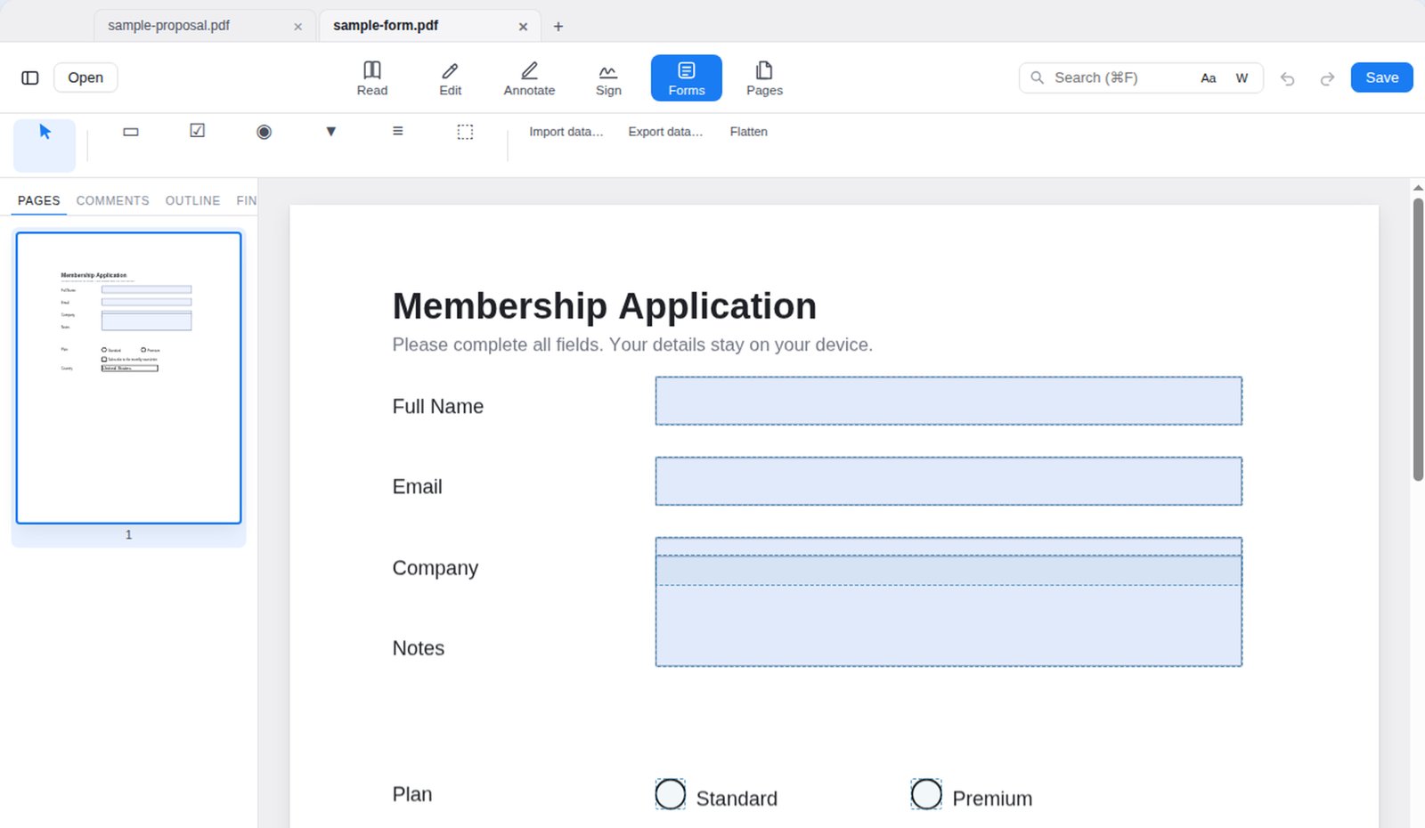Click the Save button
Image resolution: width=1425 pixels, height=828 pixels.
point(1382,77)
